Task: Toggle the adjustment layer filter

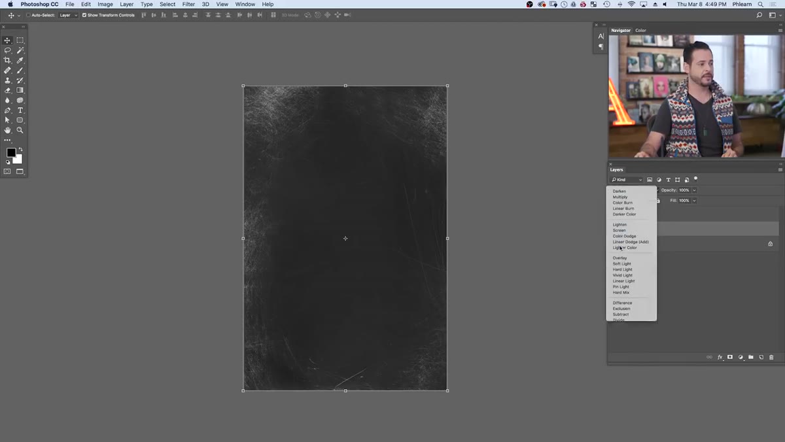Action: click(659, 180)
